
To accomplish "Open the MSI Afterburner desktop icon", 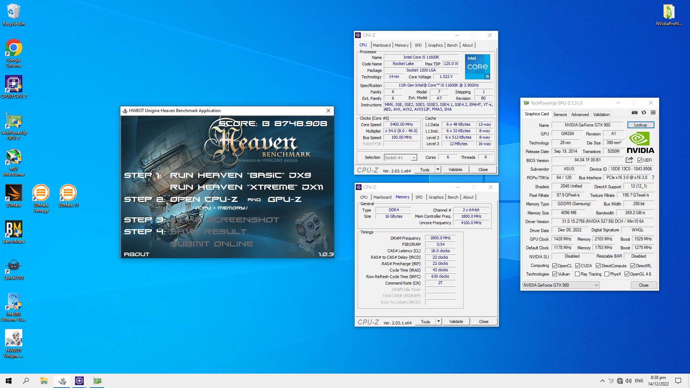I will (x=14, y=162).
